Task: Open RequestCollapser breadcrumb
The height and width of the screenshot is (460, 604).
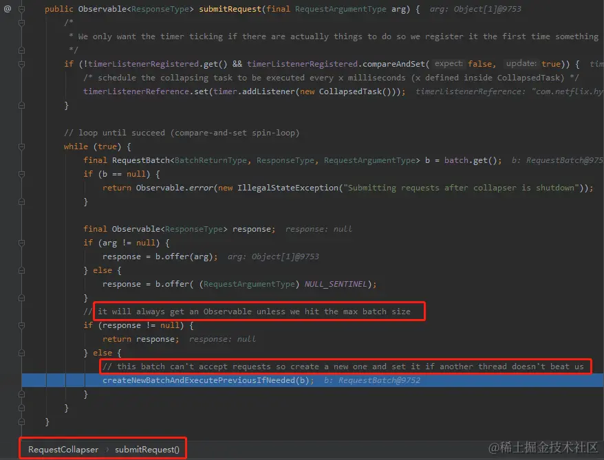Action: point(63,449)
